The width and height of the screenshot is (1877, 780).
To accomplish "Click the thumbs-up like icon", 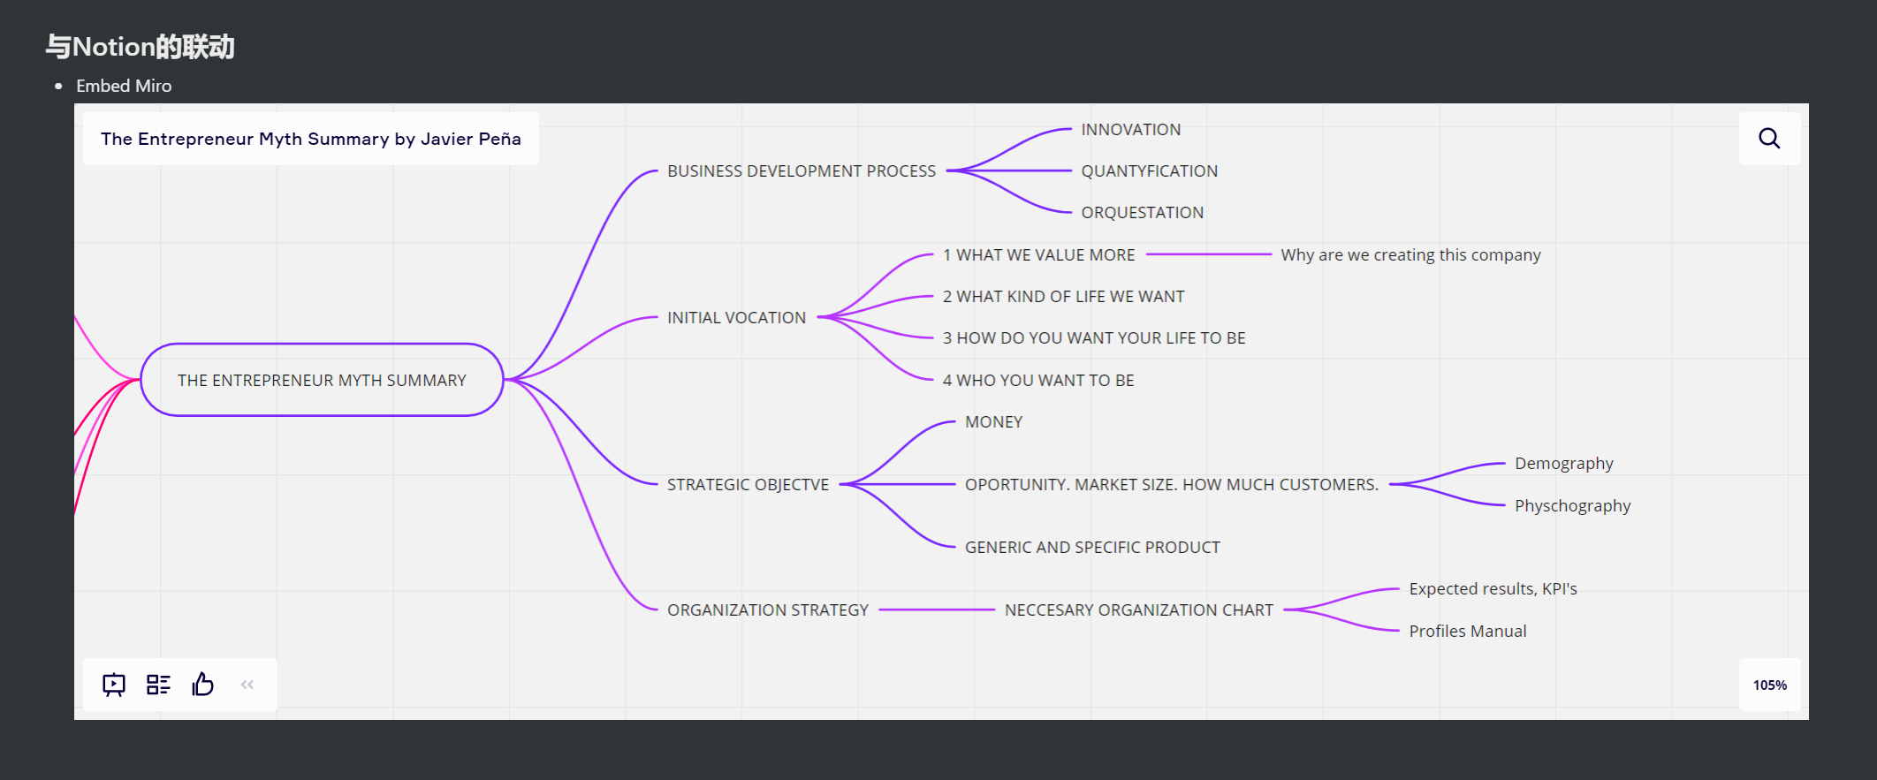I will click(203, 684).
